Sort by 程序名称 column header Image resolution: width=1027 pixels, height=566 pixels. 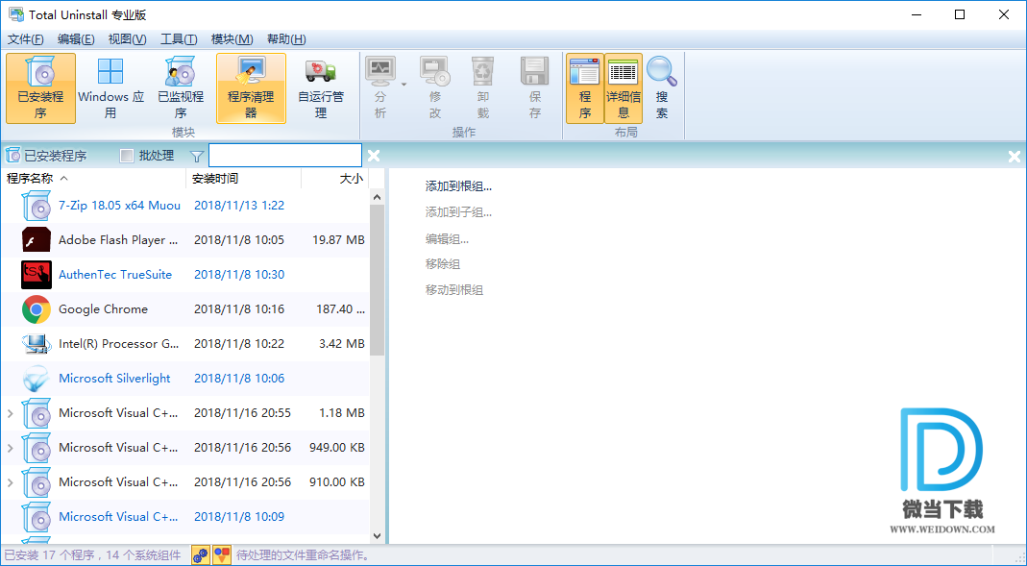click(93, 178)
